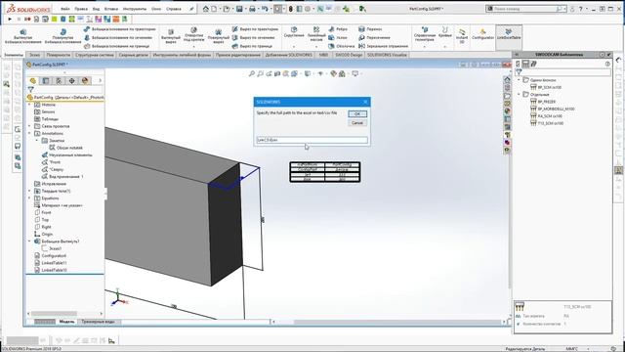Click the record macro button
Screen dimensions: 625x352
tap(27, 19)
